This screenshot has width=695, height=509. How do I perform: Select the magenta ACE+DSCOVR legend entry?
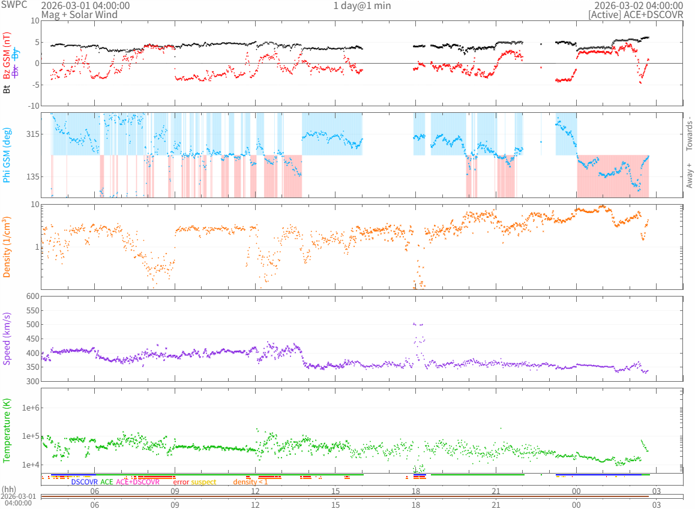pyautogui.click(x=137, y=481)
